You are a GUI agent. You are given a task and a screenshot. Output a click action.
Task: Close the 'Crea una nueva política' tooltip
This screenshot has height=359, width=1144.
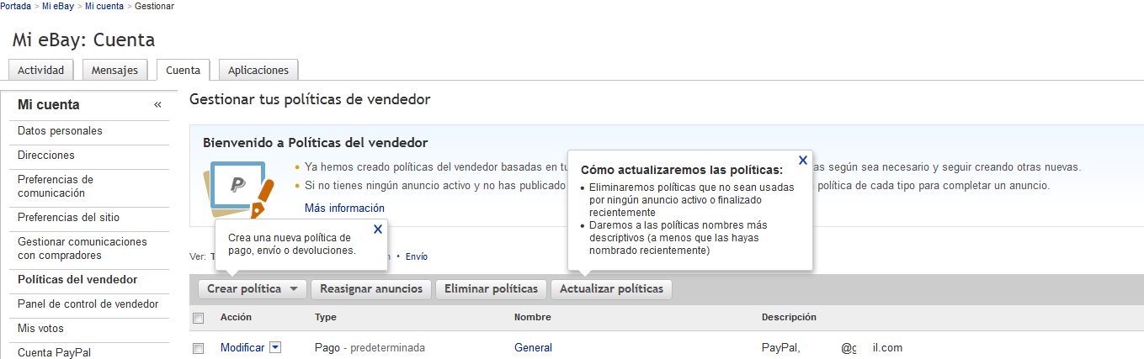tap(378, 229)
